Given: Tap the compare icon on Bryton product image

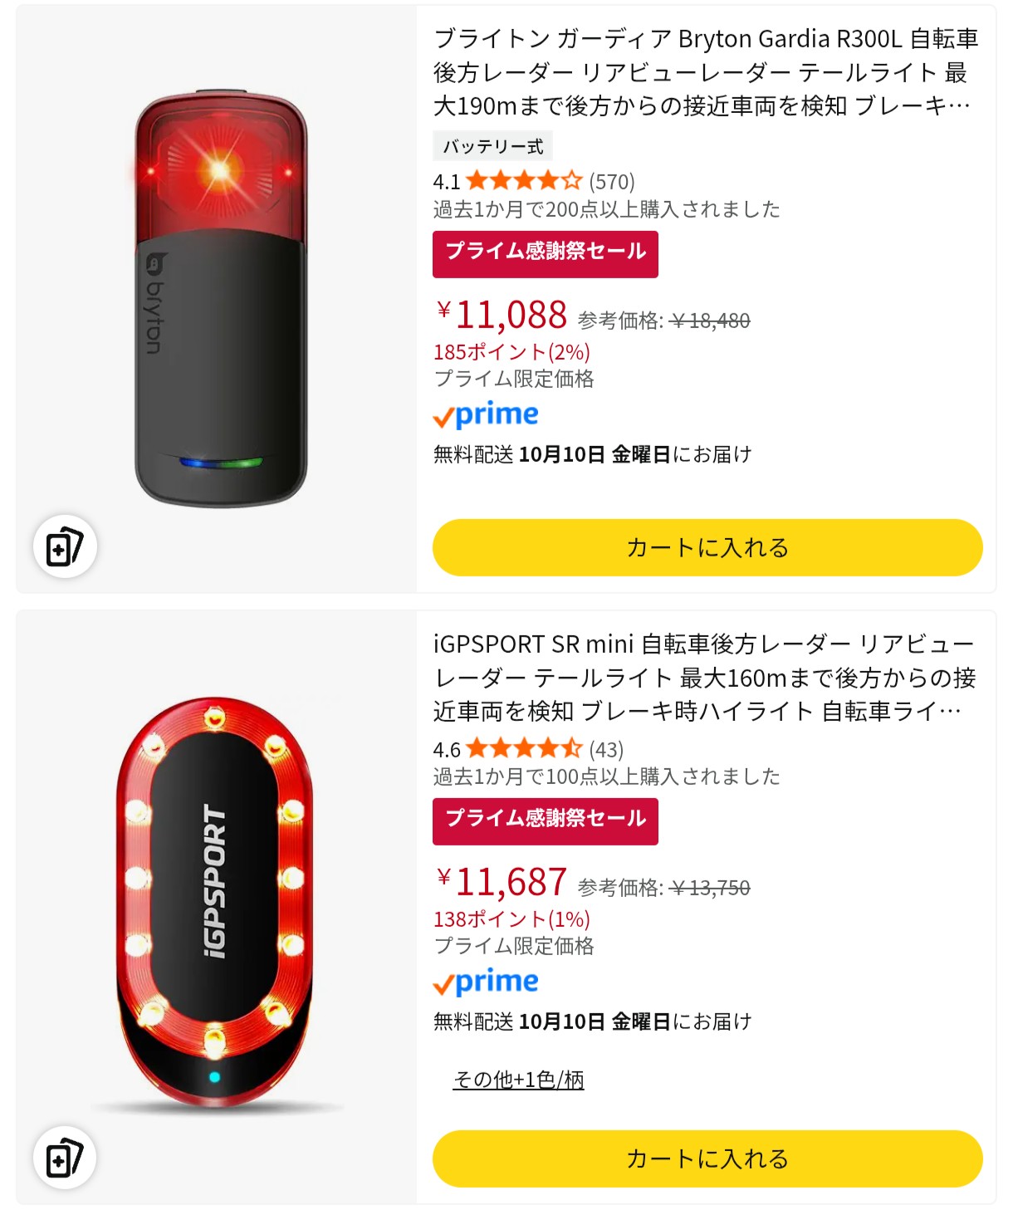Looking at the screenshot, I should point(65,547).
